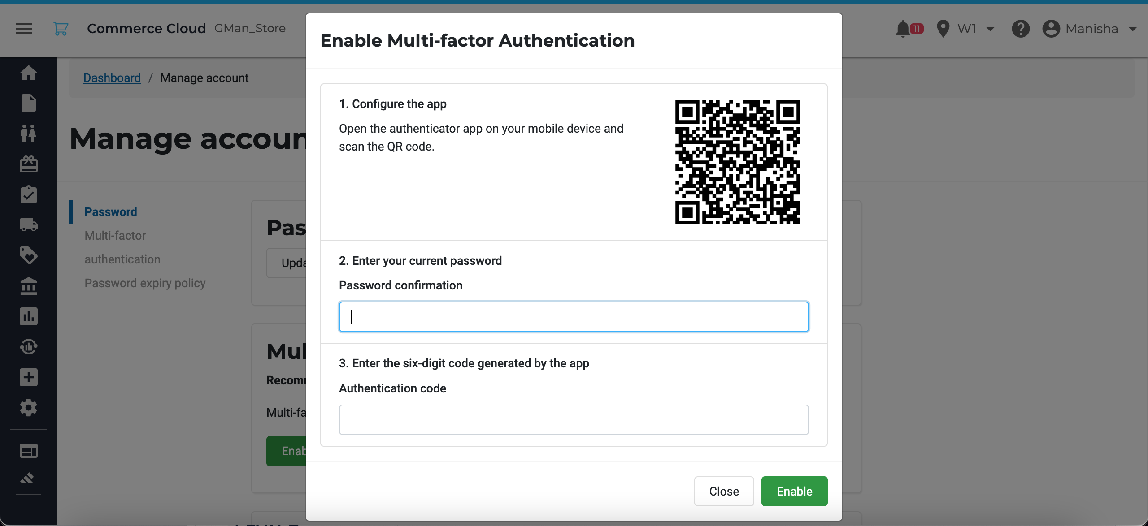Open the layout window icon in sidebar
The height and width of the screenshot is (526, 1148).
[x=29, y=451]
